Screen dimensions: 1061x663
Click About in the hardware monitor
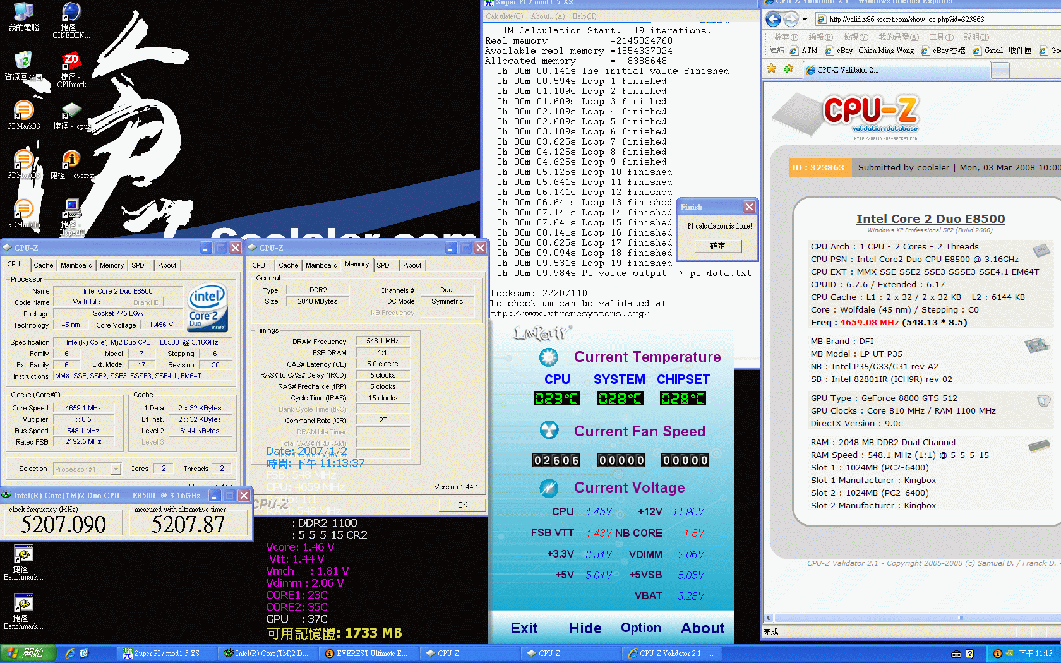coord(703,628)
